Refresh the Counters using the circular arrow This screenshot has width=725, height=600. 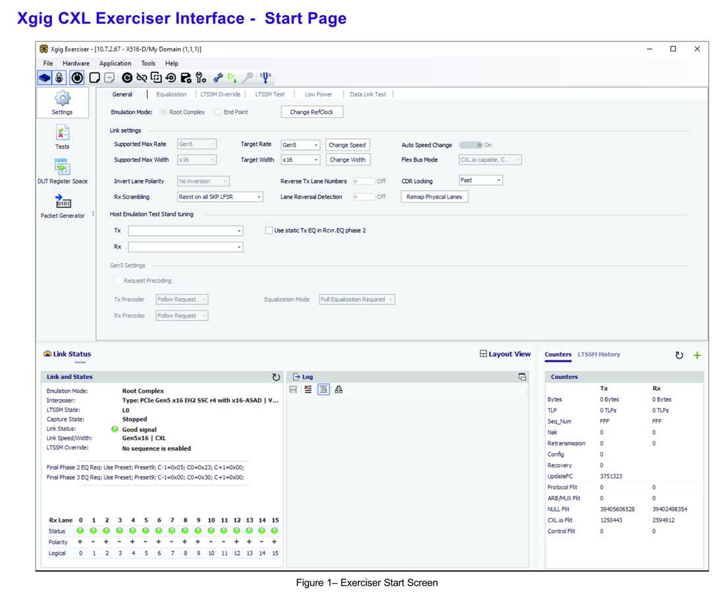[x=679, y=355]
